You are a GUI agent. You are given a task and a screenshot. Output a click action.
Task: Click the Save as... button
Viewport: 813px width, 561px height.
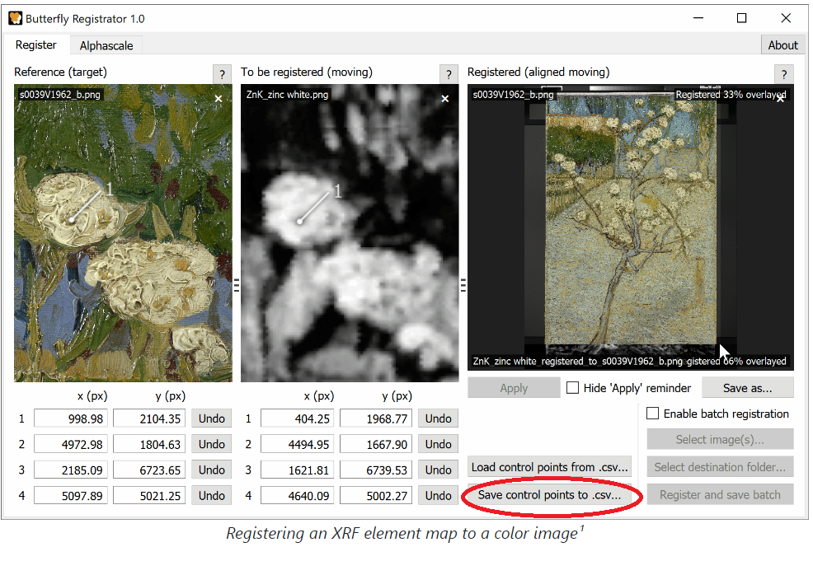tap(747, 387)
